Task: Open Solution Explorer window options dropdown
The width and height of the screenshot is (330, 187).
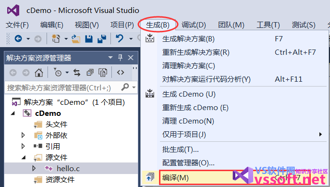Action: (x=110, y=58)
